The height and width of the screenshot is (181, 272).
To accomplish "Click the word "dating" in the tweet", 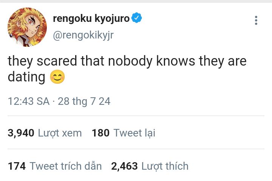I will 26,77.
